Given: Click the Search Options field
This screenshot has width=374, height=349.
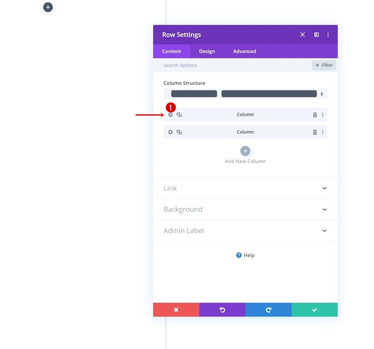Looking at the screenshot, I should pyautogui.click(x=232, y=65).
